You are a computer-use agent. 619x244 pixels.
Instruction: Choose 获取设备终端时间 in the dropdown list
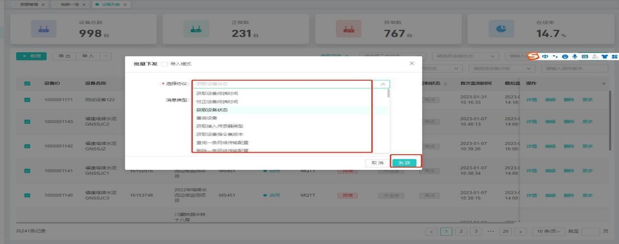217,93
